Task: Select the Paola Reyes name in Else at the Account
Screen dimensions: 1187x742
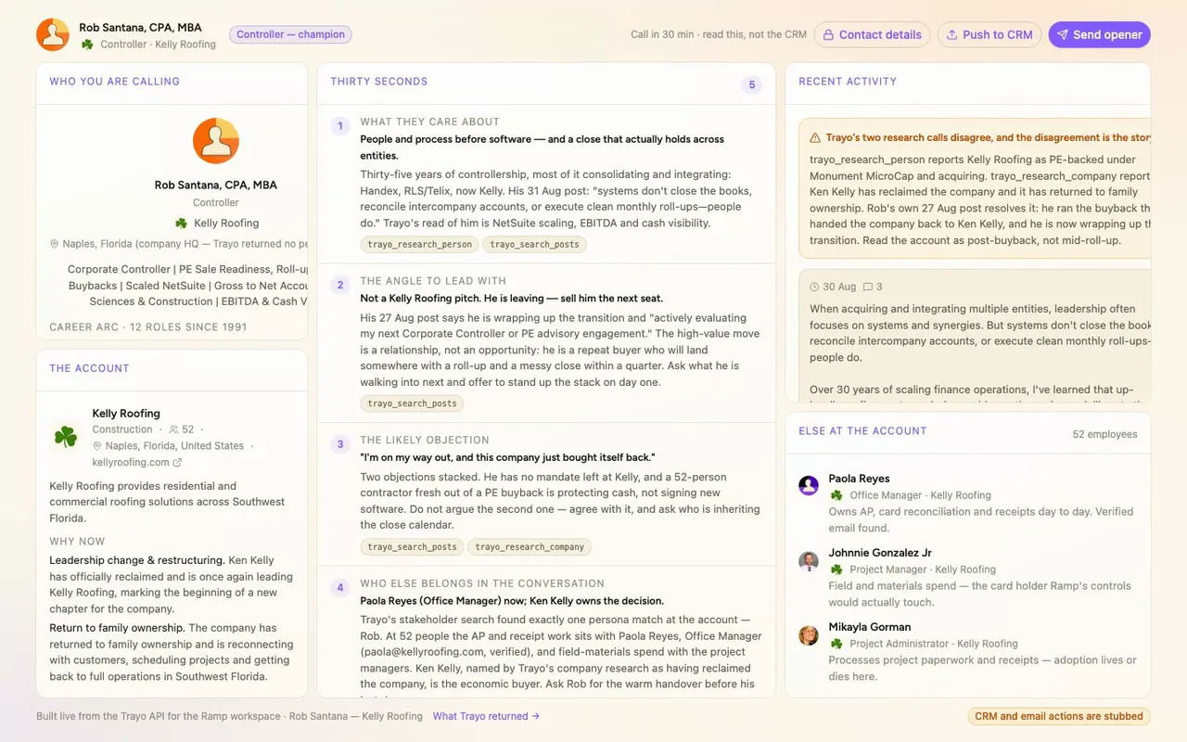Action: pos(859,479)
